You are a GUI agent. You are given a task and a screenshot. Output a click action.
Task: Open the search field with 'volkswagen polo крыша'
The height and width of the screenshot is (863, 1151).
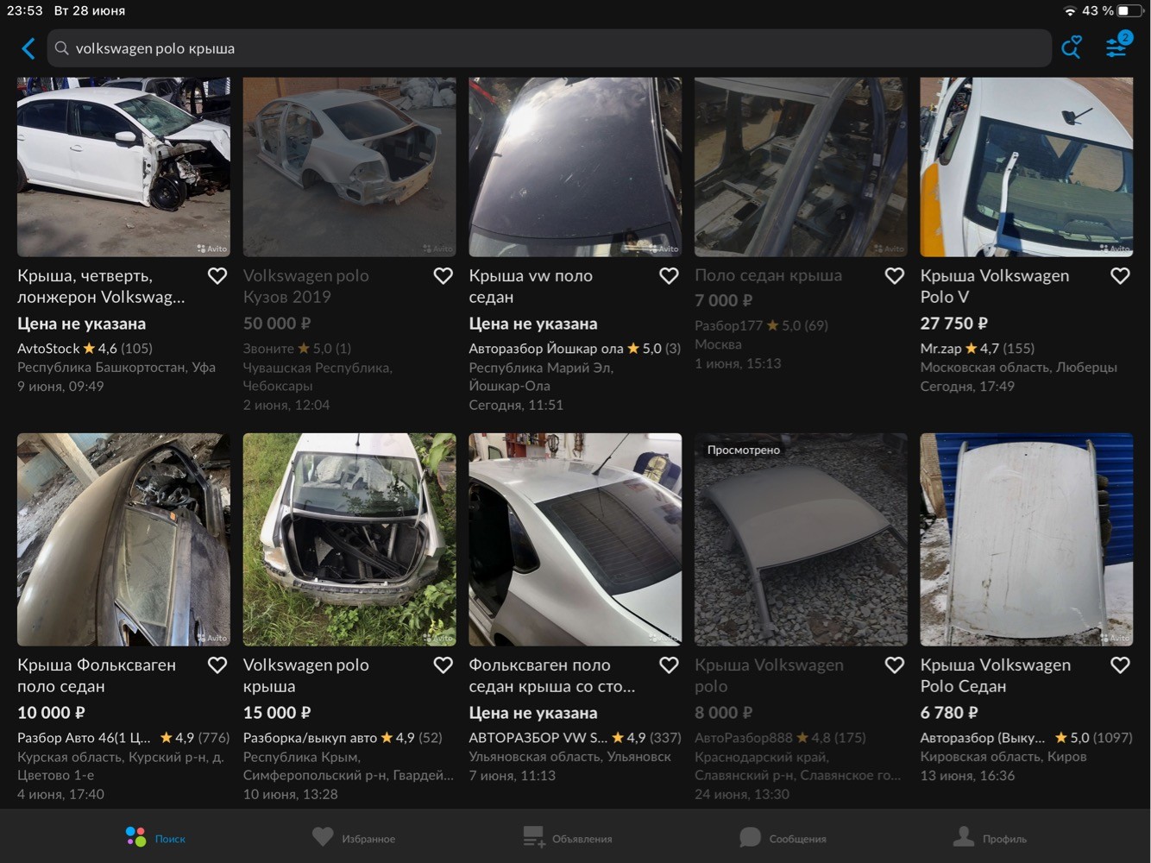(550, 48)
